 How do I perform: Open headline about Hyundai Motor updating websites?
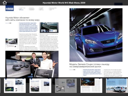pyautogui.click(x=22, y=19)
